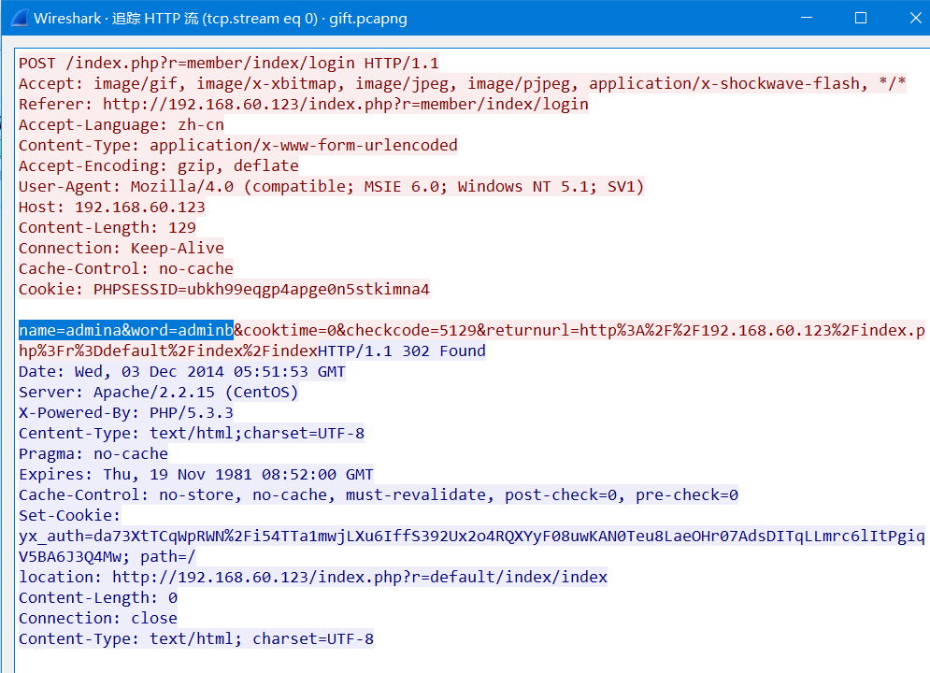930x673 pixels.
Task: Click the yx_auth cookie value line
Action: (x=471, y=536)
